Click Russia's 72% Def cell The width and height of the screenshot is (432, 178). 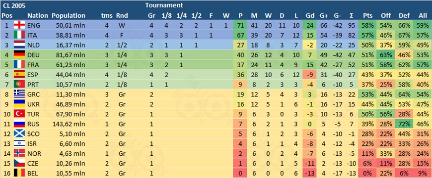click(405, 124)
